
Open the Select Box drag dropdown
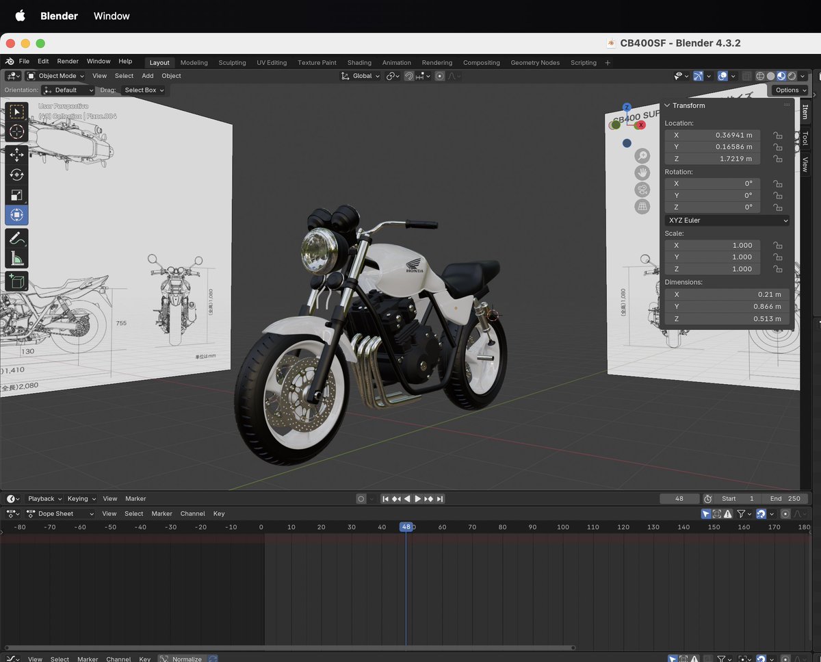(144, 90)
